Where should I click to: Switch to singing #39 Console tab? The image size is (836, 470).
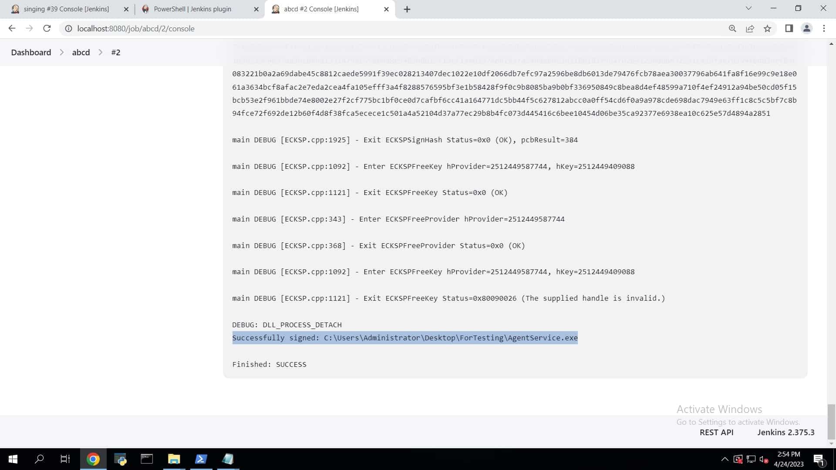[x=66, y=9]
